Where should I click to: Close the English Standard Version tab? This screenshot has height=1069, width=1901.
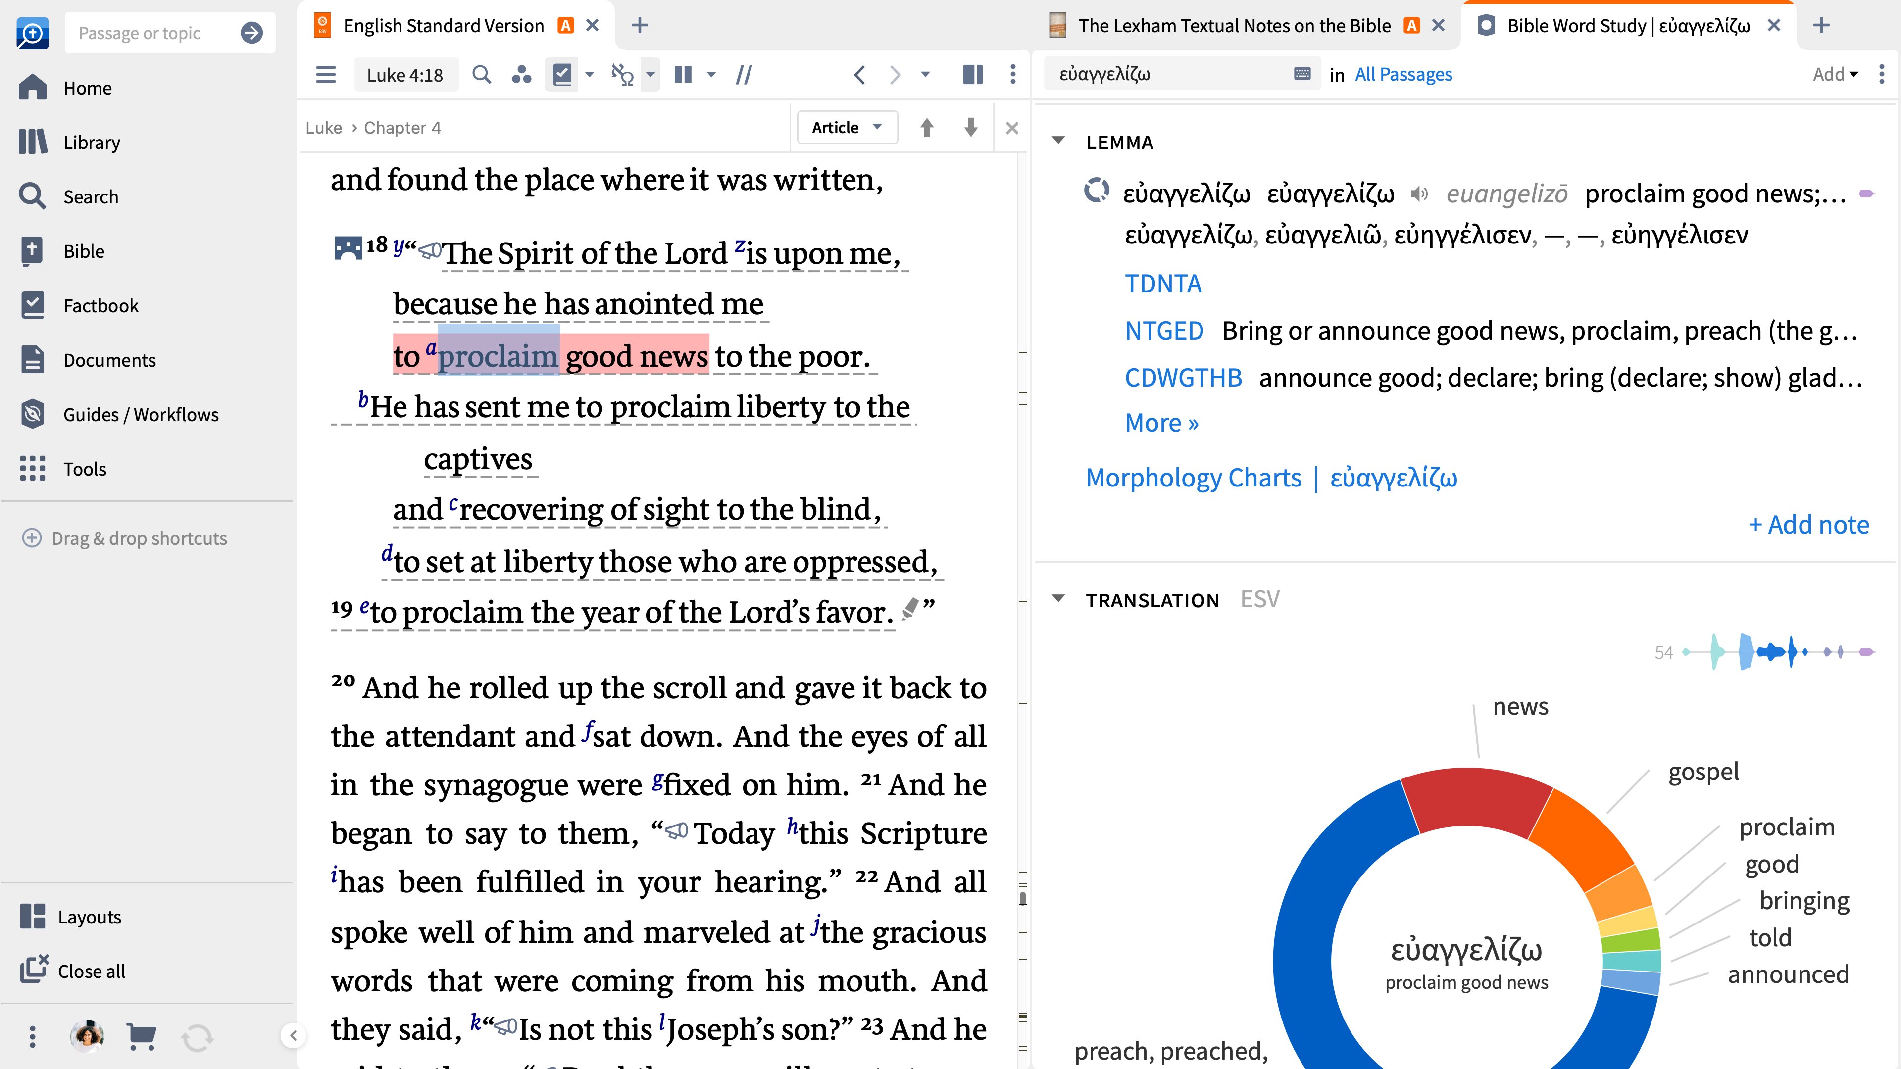tap(592, 26)
